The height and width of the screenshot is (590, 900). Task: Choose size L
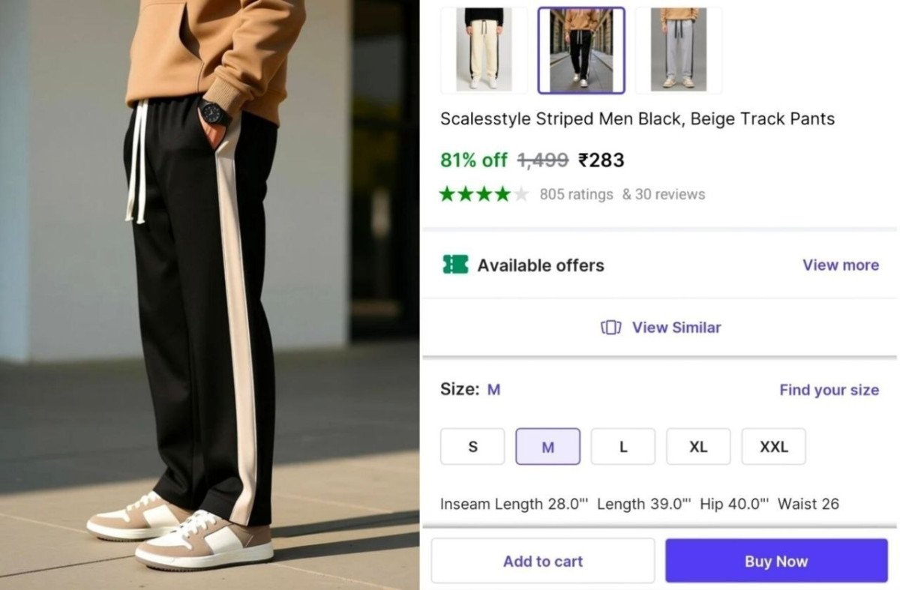coord(623,447)
